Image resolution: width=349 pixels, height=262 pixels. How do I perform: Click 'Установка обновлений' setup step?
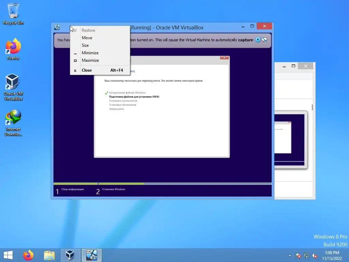[x=122, y=105]
